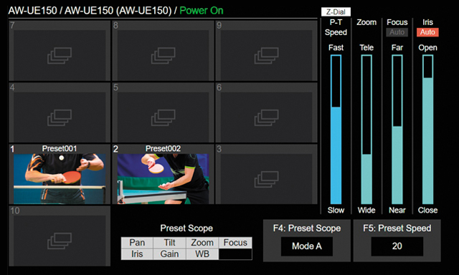Click the Wide label
Screen dimensions: 459x275
366,210
